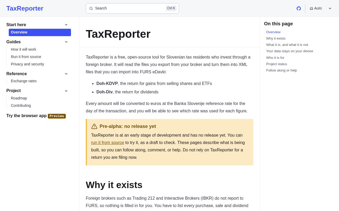Click the Ctrl K shortcut badge
Viewport: 339px width, 211px height.
tap(171, 8)
